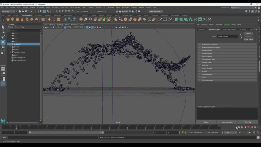The height and width of the screenshot is (147, 261).
Task: Switch to the Sculpting shelf tab
Action: (38, 15)
